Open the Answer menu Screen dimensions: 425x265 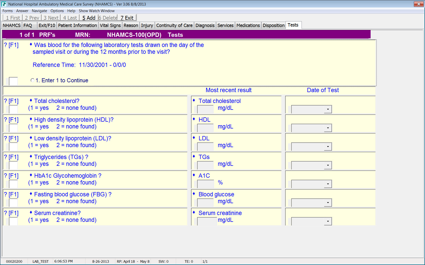[22, 11]
